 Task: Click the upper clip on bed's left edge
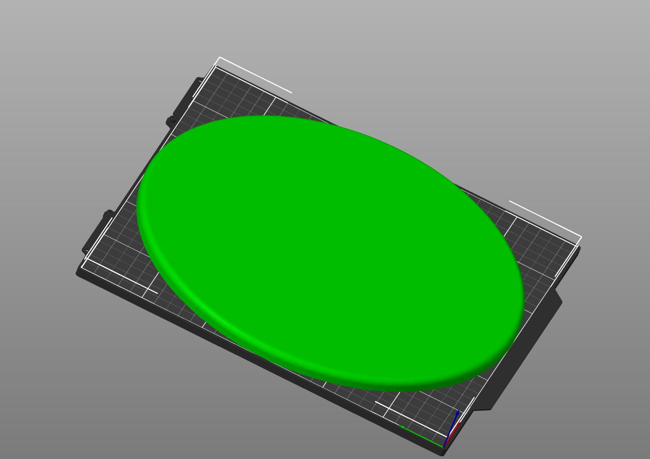click(170, 121)
